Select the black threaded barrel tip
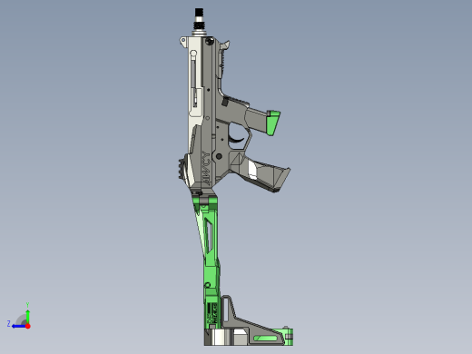This screenshot has height=354, width=472. tap(199, 12)
